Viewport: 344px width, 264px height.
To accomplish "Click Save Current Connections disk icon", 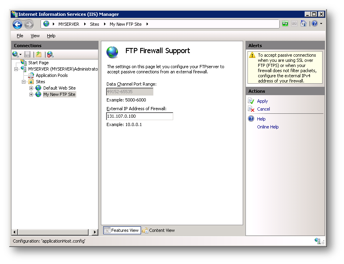I will pos(27,54).
